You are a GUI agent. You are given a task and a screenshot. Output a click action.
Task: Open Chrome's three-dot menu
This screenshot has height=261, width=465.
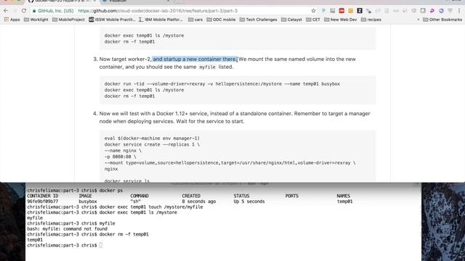(x=459, y=11)
